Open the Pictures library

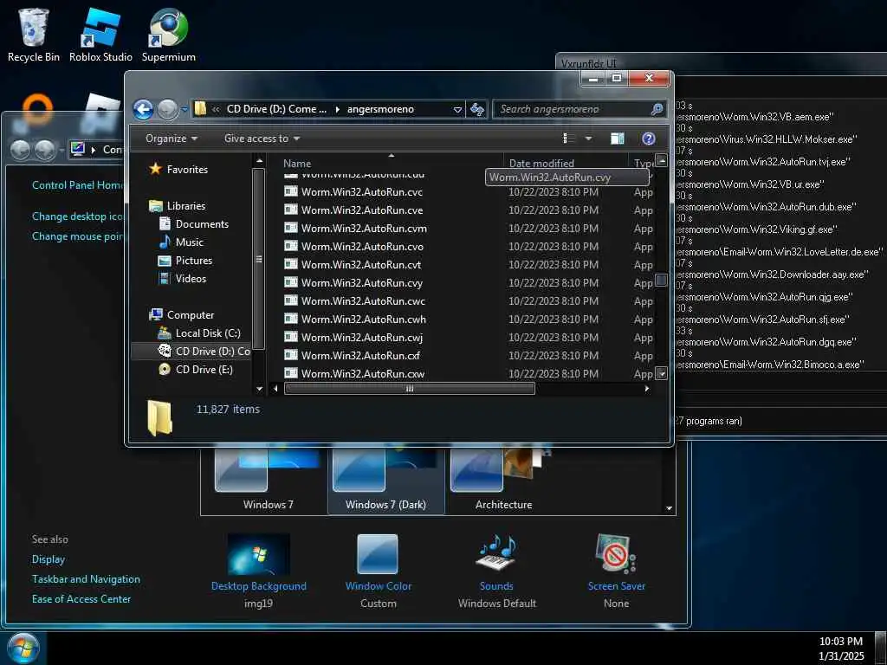(x=185, y=261)
